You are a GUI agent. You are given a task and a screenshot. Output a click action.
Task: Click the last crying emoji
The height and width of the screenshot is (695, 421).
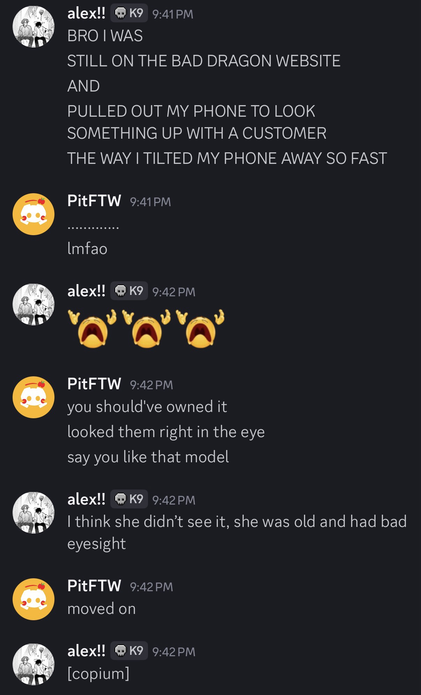tap(200, 328)
